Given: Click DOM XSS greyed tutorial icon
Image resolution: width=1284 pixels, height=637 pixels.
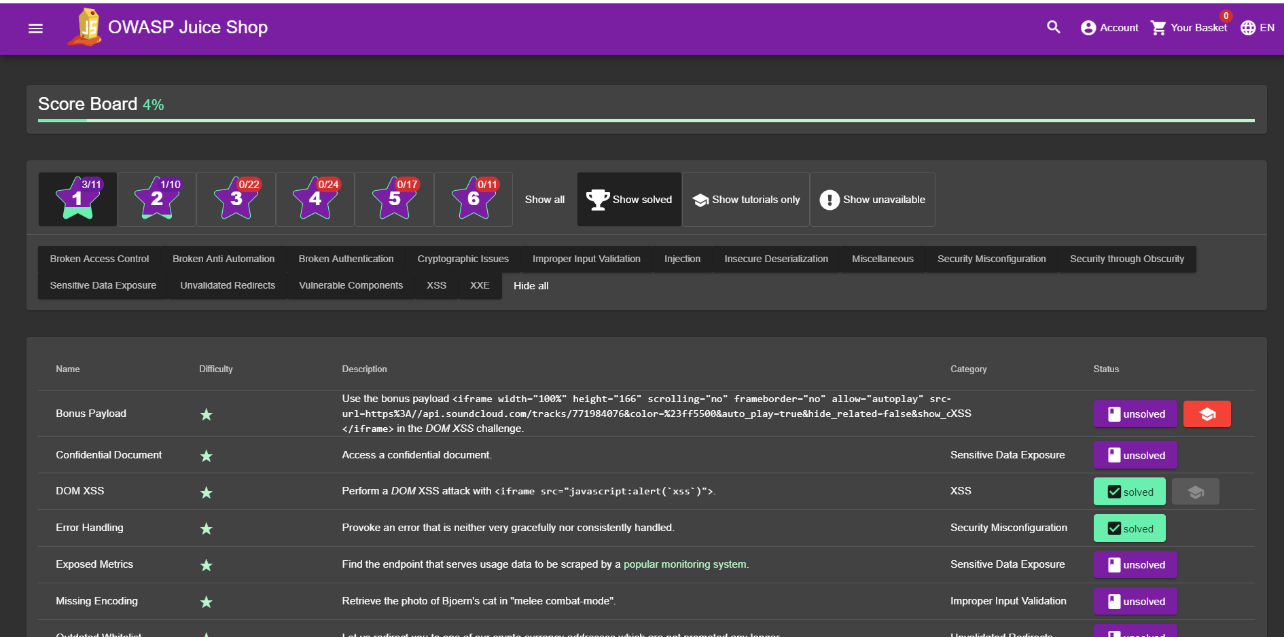Looking at the screenshot, I should tap(1196, 492).
